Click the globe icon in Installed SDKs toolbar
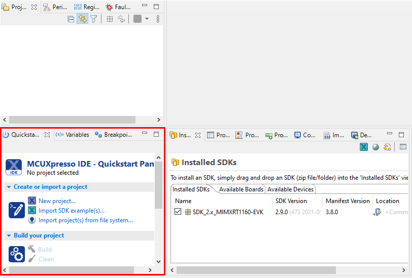The width and height of the screenshot is (412, 278). 375,147
